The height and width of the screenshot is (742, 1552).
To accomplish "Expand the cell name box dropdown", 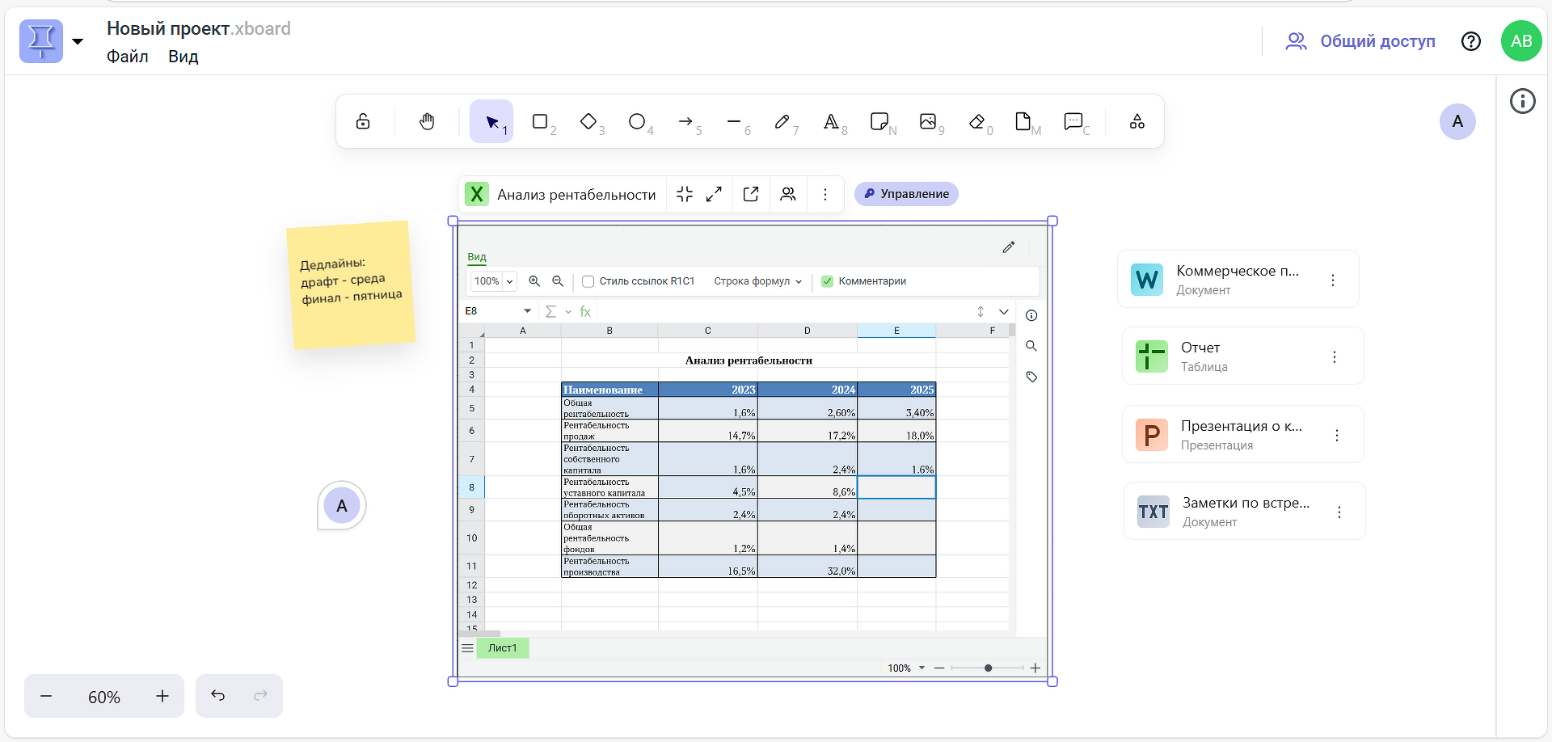I will [527, 311].
